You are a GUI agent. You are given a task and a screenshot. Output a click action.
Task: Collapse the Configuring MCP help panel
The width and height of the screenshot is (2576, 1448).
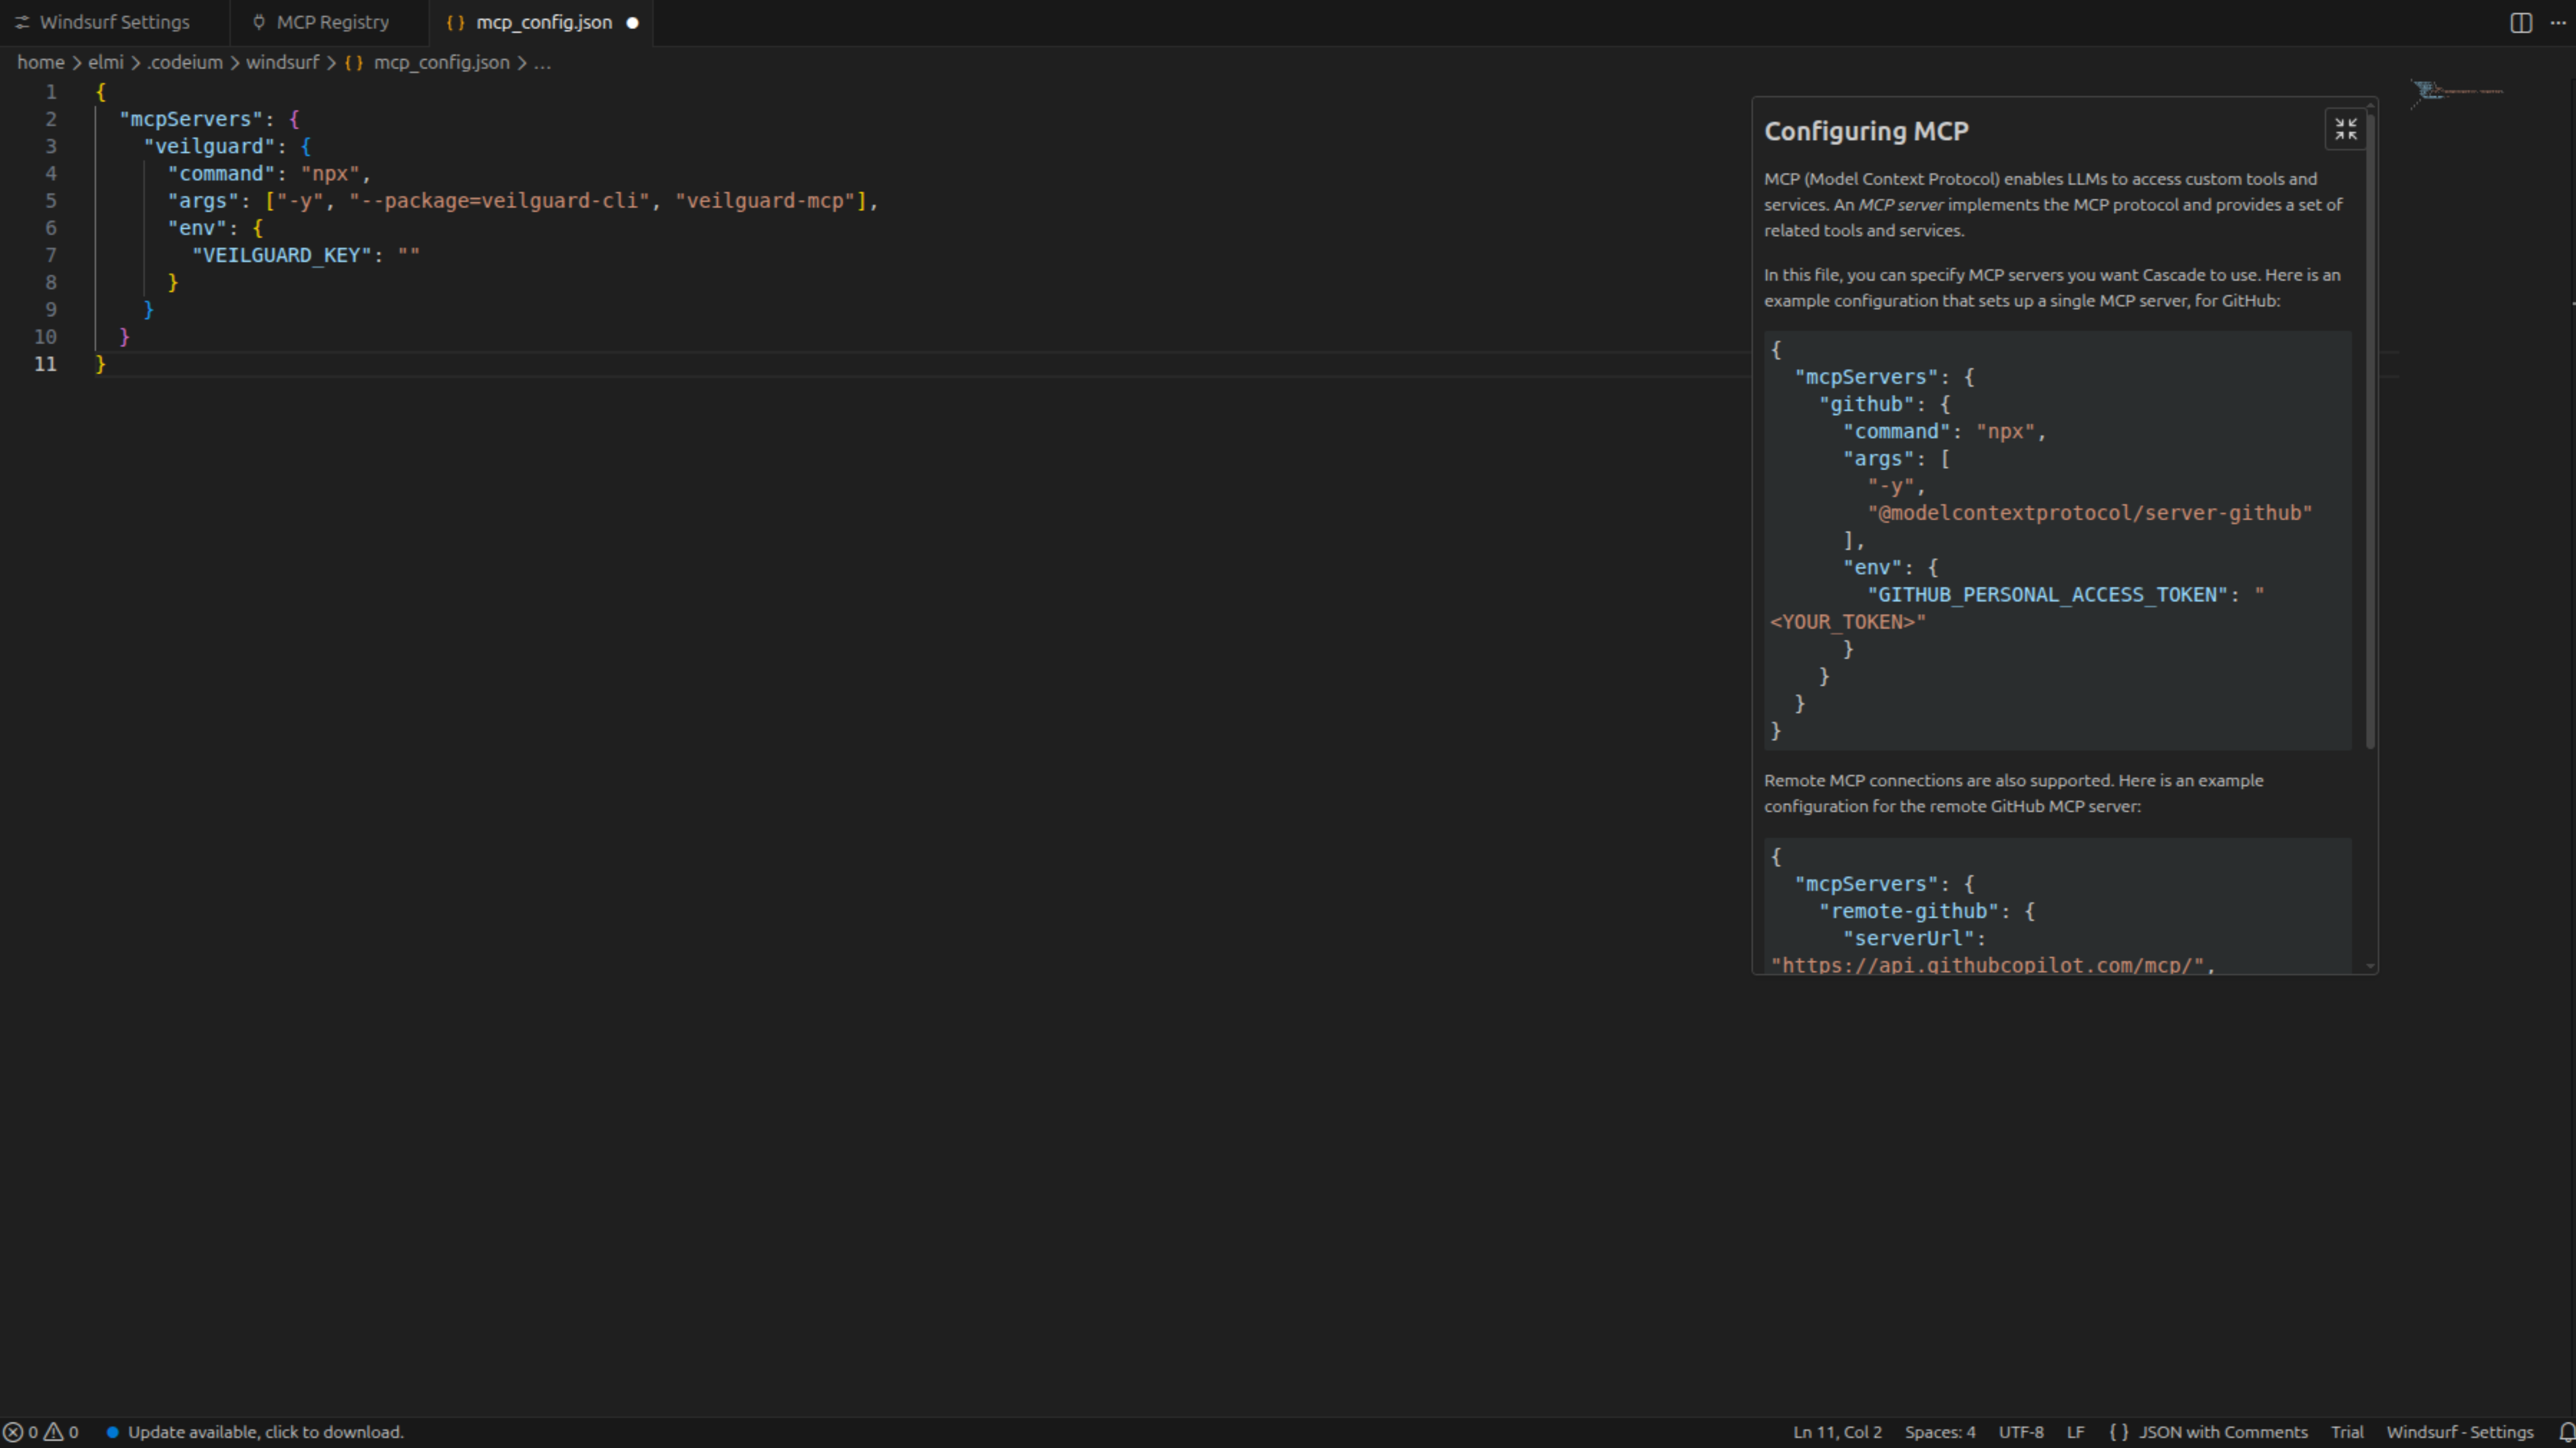[2345, 129]
